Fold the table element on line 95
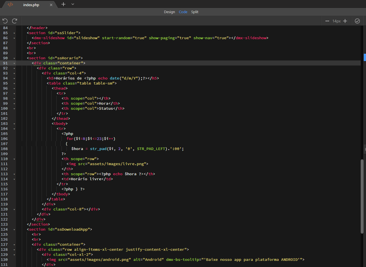366x267 pixels. click(x=14, y=83)
